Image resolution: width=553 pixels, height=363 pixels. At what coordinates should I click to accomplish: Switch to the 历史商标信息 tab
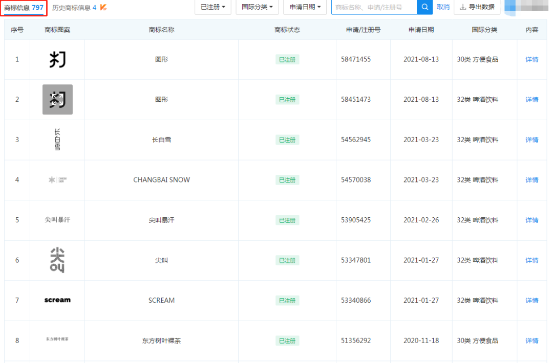point(74,8)
